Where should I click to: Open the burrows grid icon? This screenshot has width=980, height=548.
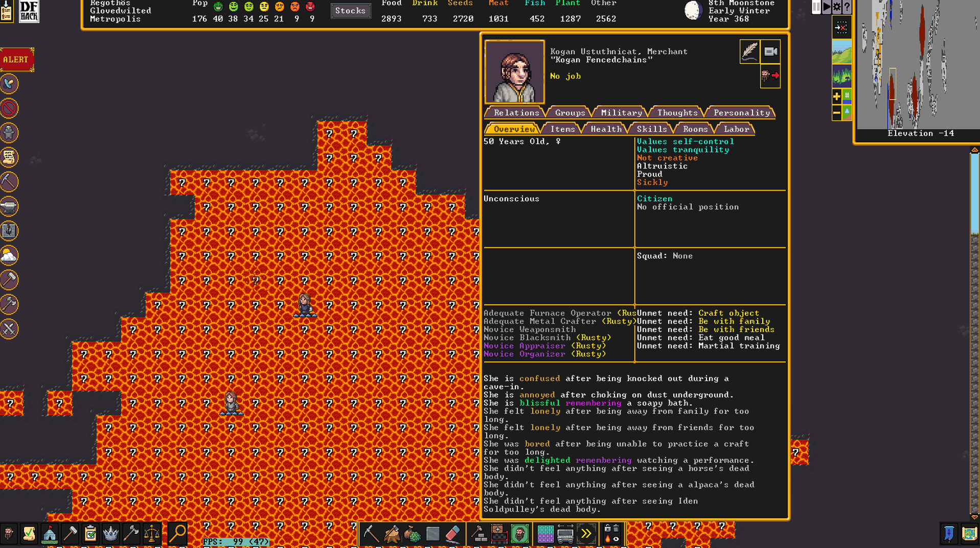(545, 534)
